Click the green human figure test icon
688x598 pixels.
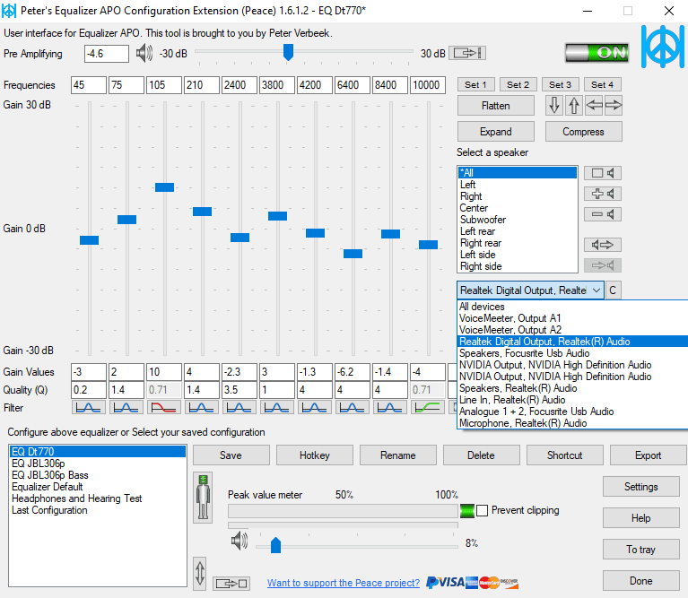203,498
